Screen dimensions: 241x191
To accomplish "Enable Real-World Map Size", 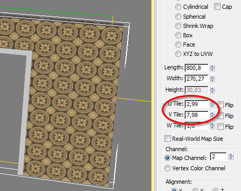I will pyautogui.click(x=167, y=139).
